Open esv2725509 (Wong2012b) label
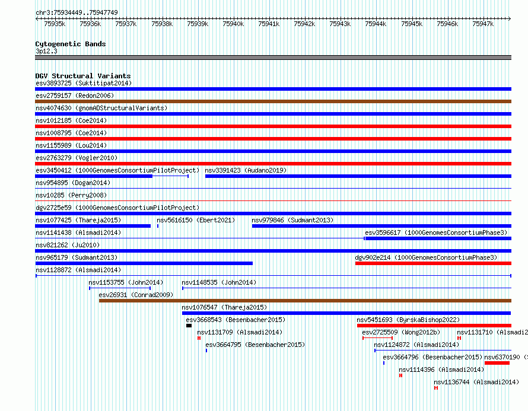Image resolution: width=528 pixels, height=411 pixels. coord(402,332)
